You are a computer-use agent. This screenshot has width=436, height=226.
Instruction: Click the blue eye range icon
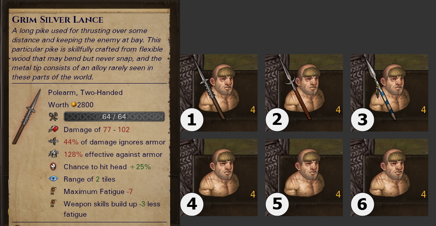[x=53, y=179]
